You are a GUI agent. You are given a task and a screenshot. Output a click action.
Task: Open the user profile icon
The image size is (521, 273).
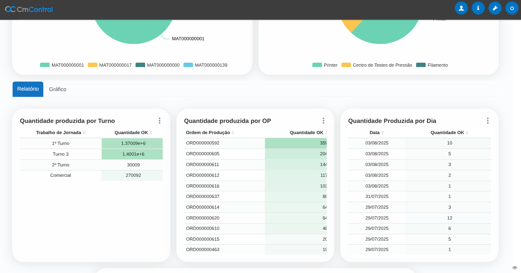coord(461,8)
